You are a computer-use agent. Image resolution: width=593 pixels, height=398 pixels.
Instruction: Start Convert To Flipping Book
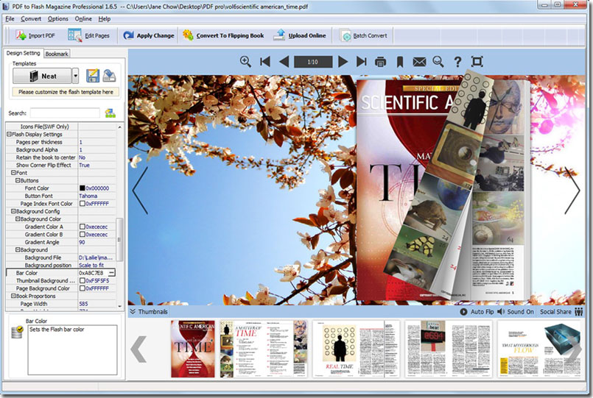(x=223, y=35)
